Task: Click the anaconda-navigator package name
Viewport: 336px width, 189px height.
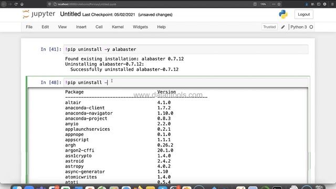Action: pyautogui.click(x=89, y=113)
